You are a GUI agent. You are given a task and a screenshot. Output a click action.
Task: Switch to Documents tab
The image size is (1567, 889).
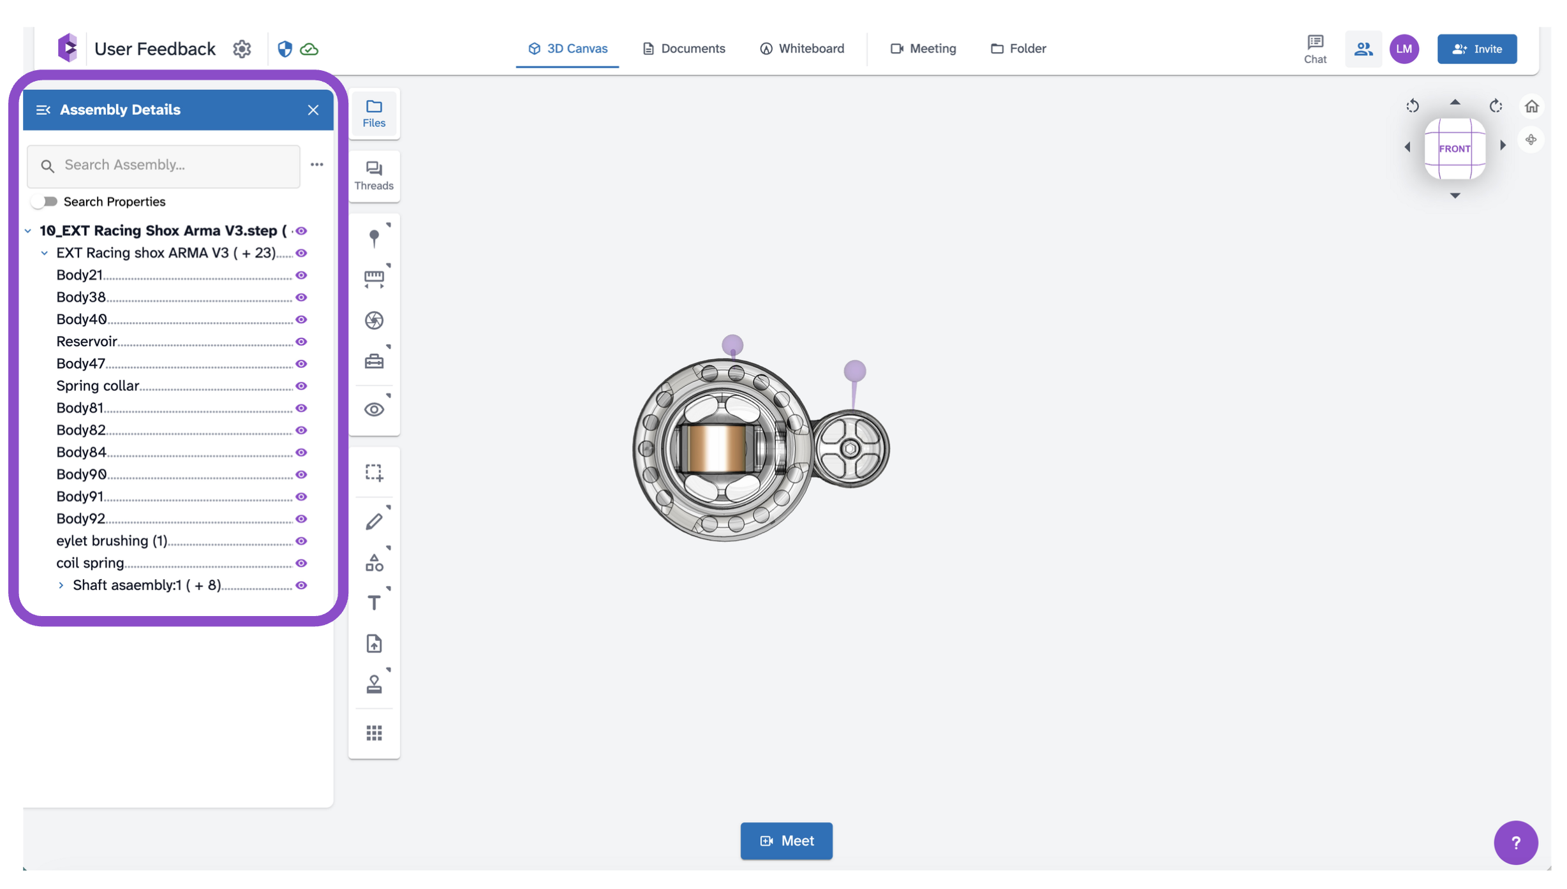tap(683, 48)
